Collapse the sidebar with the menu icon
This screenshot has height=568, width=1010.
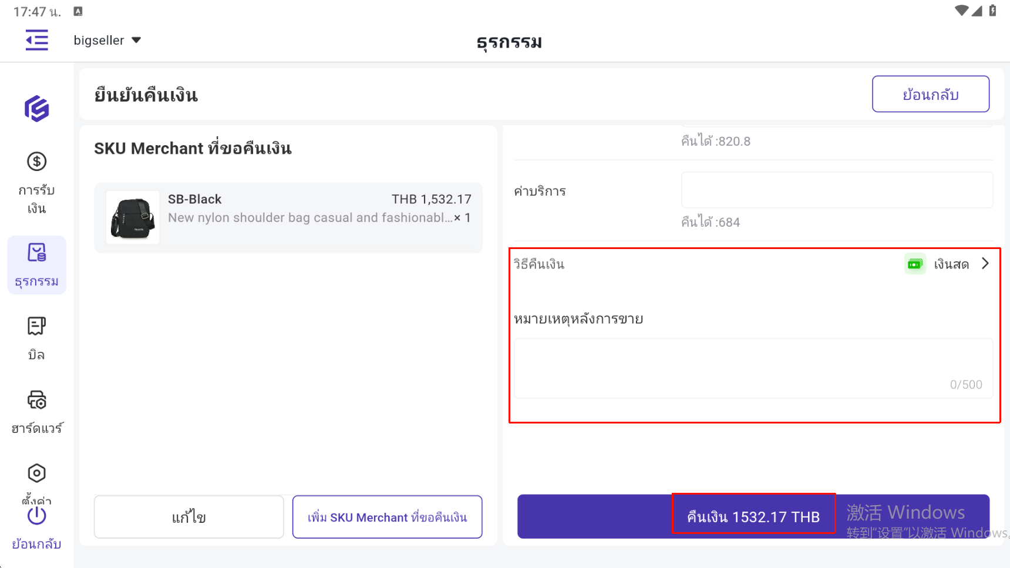37,40
